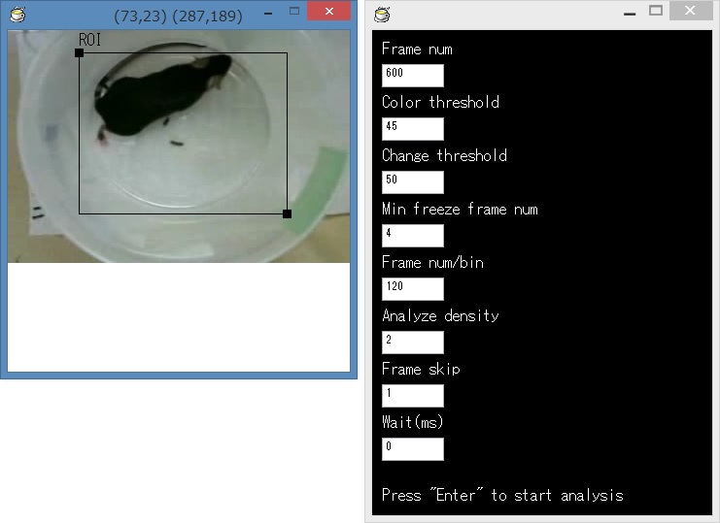Click the Java icon in parameters window title bar
Viewport: 720px width, 523px height.
click(382, 15)
